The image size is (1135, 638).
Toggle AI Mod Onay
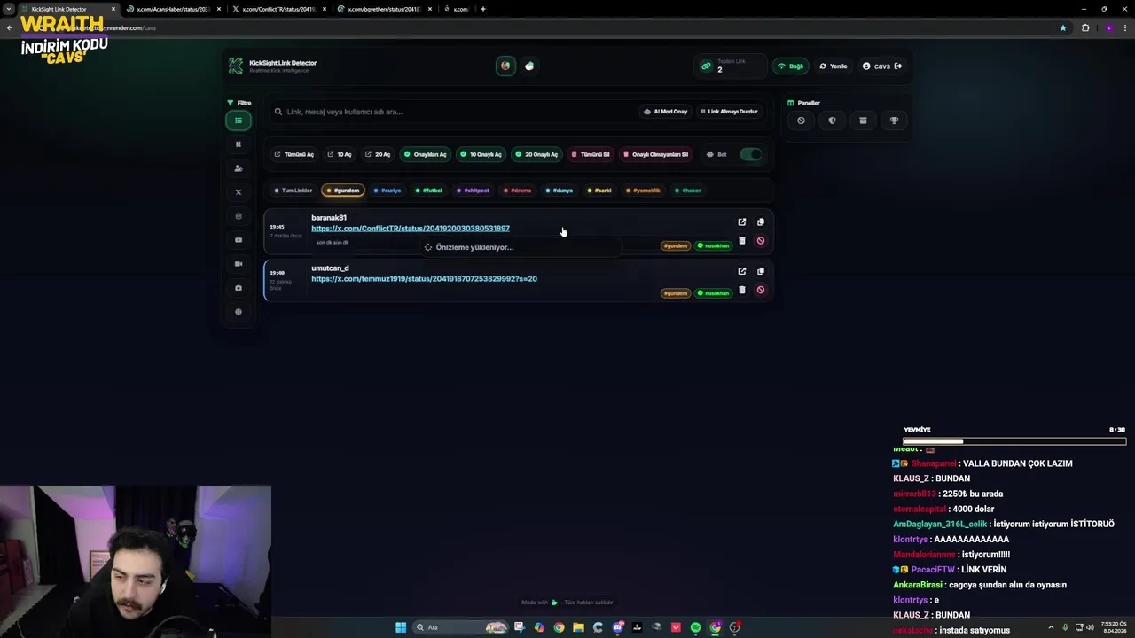666,112
